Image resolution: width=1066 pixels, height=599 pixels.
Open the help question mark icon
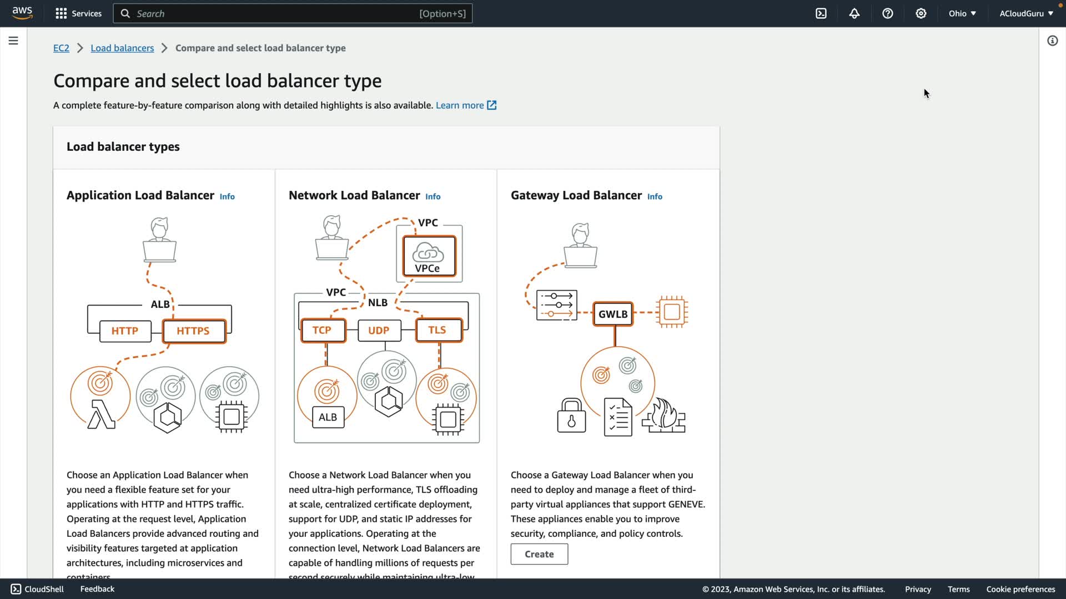tap(887, 13)
